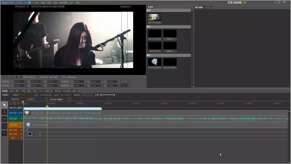Enable the SD安全线 checkbox
The height and width of the screenshot is (164, 291).
pyautogui.click(x=38, y=77)
